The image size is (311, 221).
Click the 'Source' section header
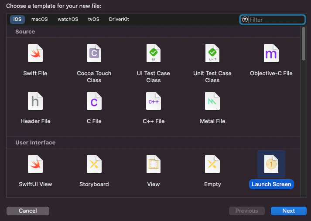coord(25,32)
